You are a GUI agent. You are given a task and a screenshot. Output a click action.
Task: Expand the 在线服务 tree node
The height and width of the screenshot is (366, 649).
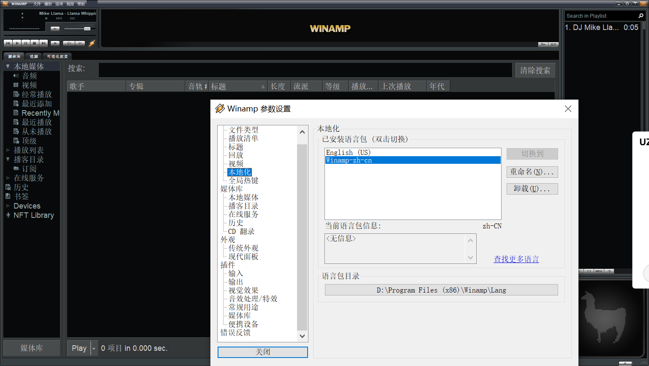click(x=8, y=178)
